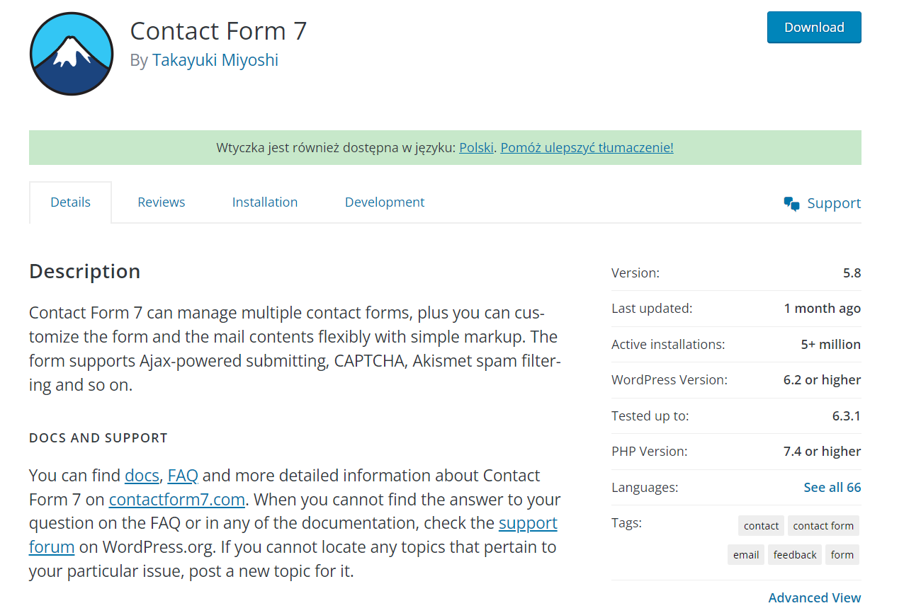The image size is (904, 613).
Task: Open Advanced View link
Action: pos(815,597)
